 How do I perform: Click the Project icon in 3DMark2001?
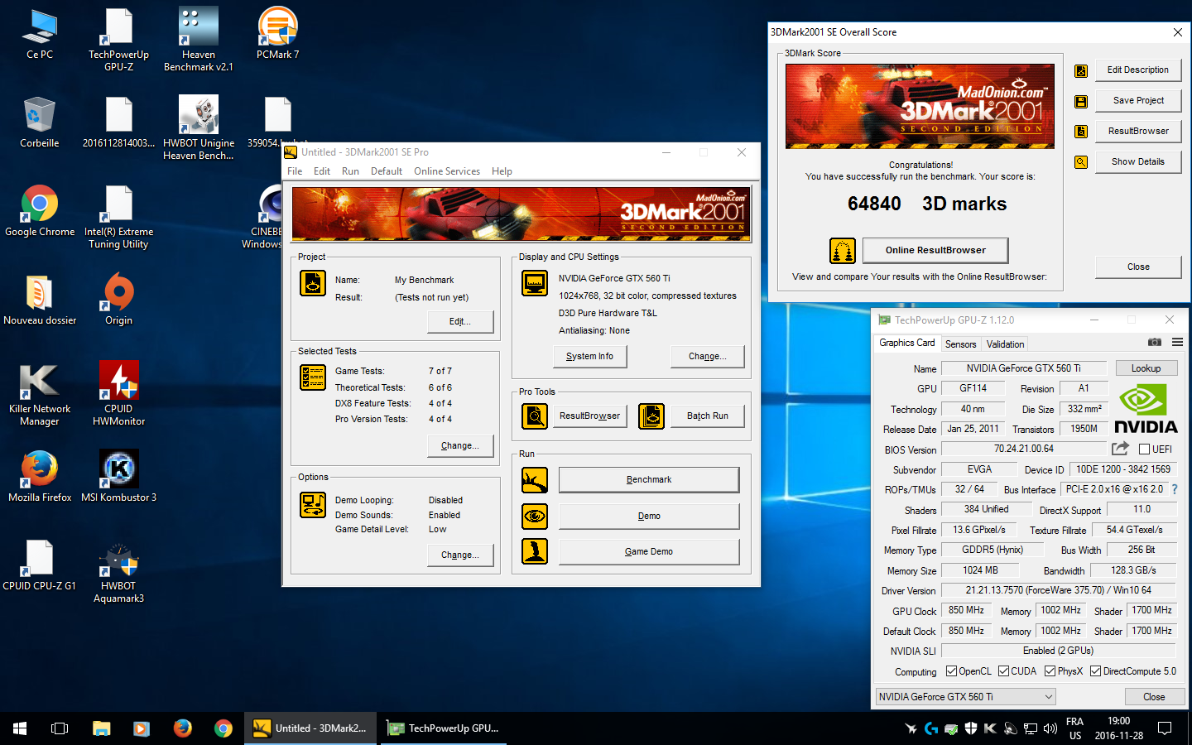[313, 283]
